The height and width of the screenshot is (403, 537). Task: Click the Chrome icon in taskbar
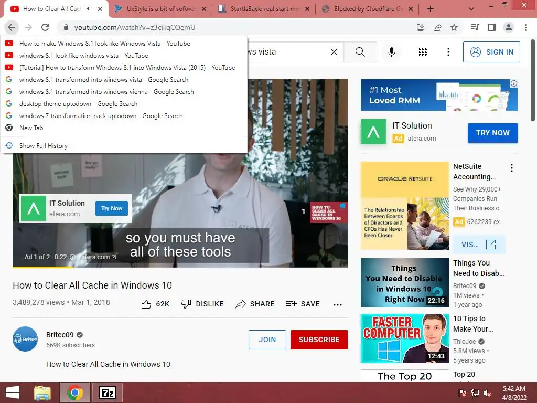pos(75,393)
